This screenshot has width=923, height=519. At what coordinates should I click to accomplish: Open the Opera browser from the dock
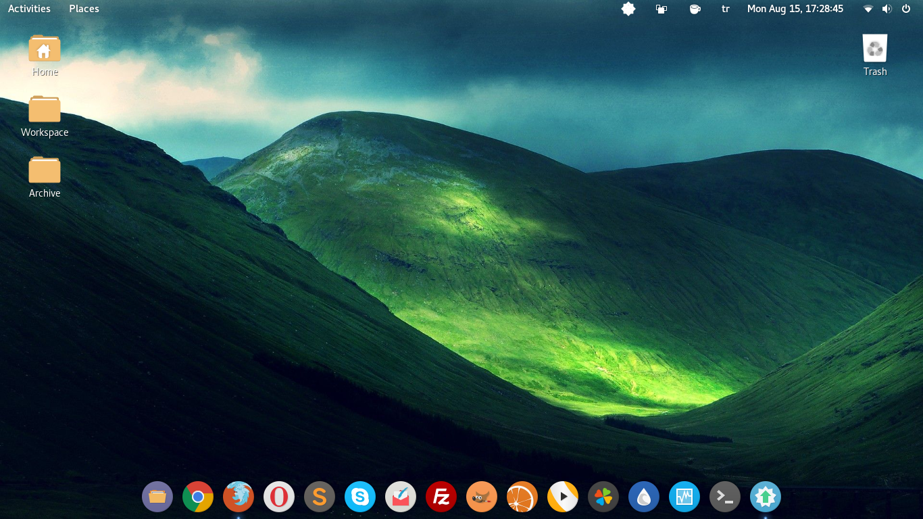(279, 497)
